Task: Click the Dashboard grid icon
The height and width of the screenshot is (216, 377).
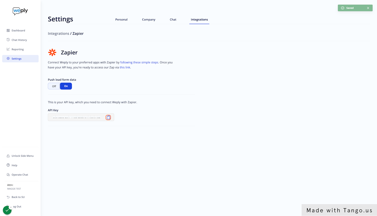Action: 8,30
